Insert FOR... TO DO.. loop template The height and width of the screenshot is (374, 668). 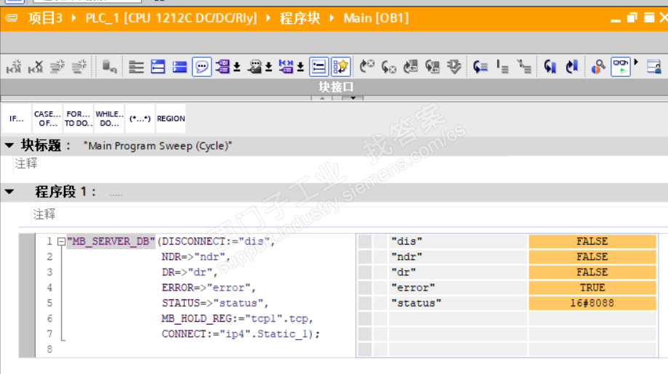tap(79, 118)
